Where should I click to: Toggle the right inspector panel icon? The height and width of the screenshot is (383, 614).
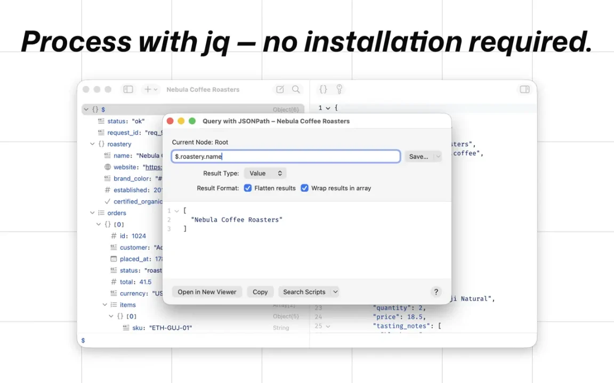click(524, 89)
